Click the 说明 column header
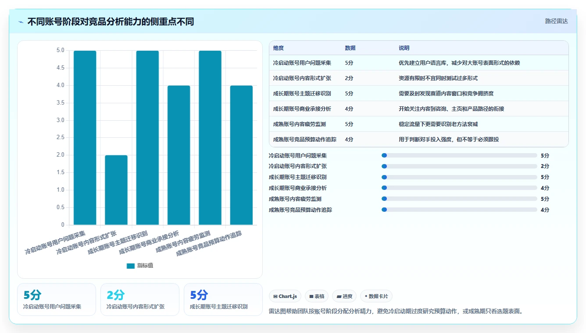586x333 pixels. tap(404, 48)
